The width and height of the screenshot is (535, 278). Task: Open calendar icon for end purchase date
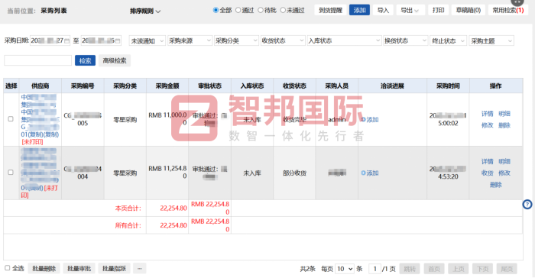click(x=118, y=41)
